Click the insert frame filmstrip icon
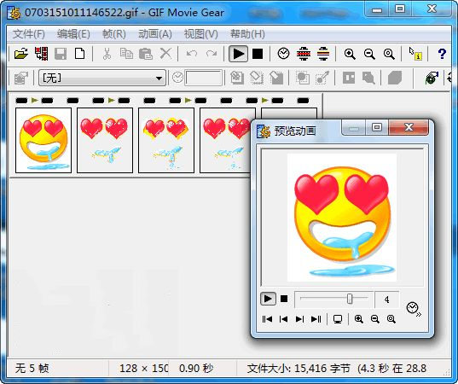Viewport: 458px width, 384px height. (41, 54)
